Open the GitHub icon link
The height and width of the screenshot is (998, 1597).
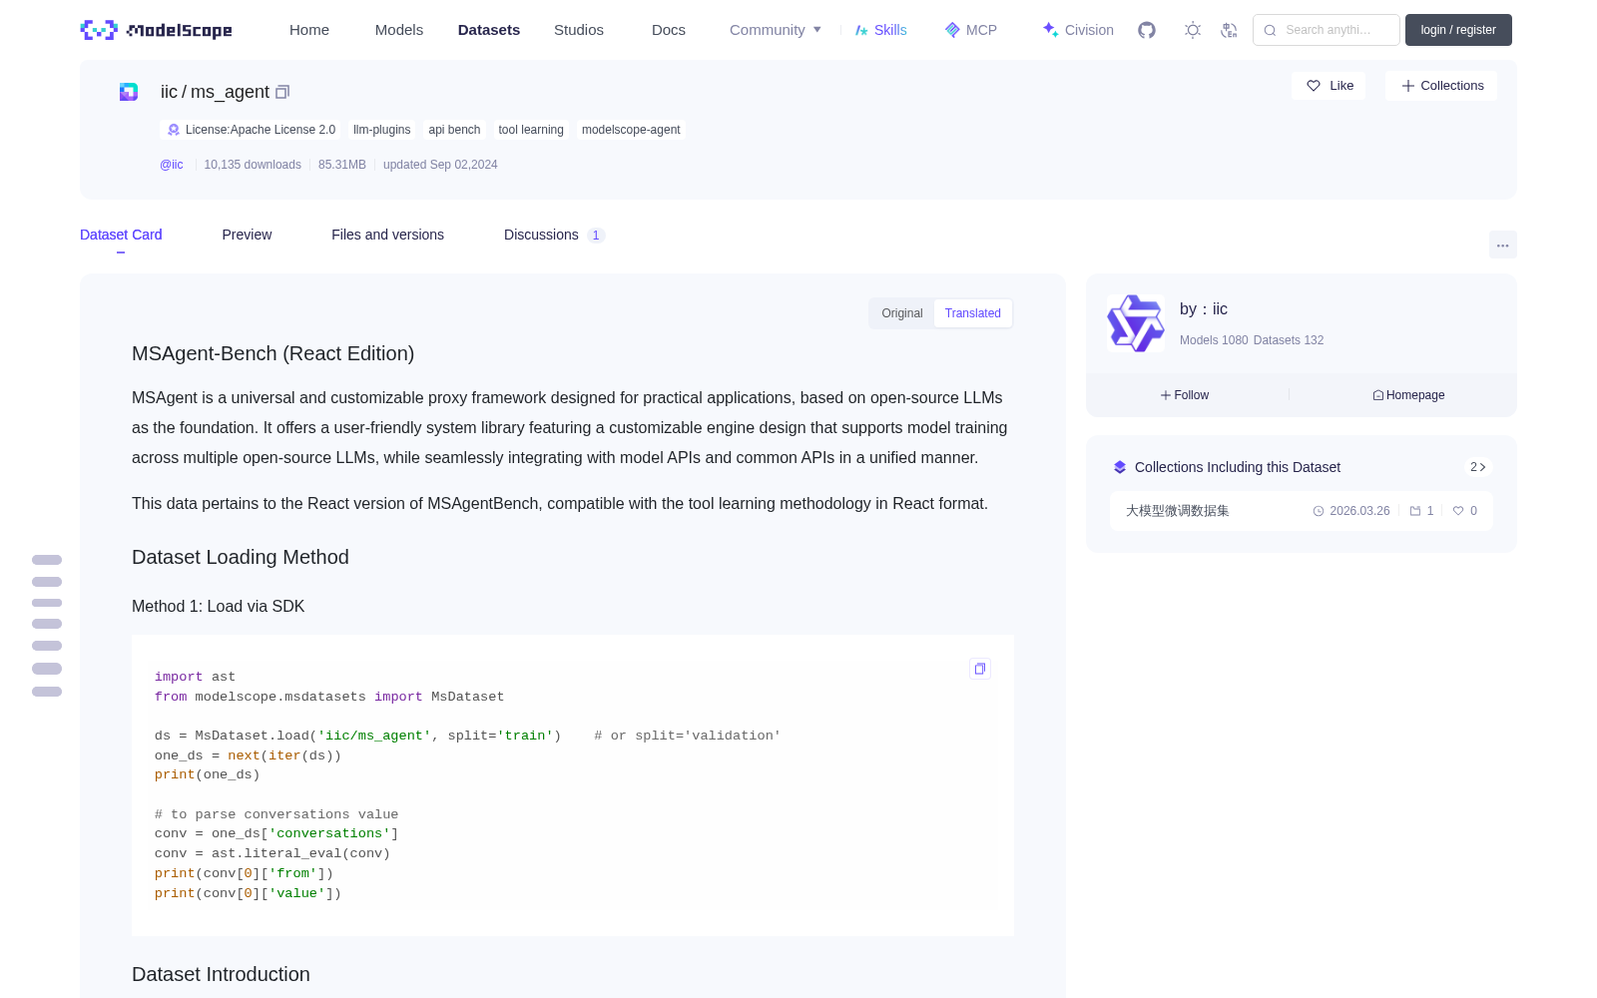[x=1147, y=30]
